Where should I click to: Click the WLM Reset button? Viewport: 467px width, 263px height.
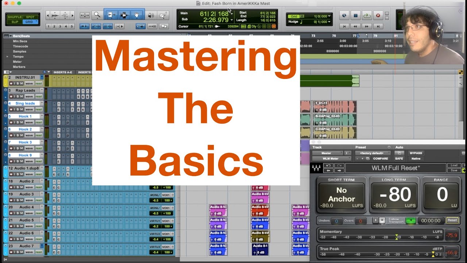click(452, 220)
